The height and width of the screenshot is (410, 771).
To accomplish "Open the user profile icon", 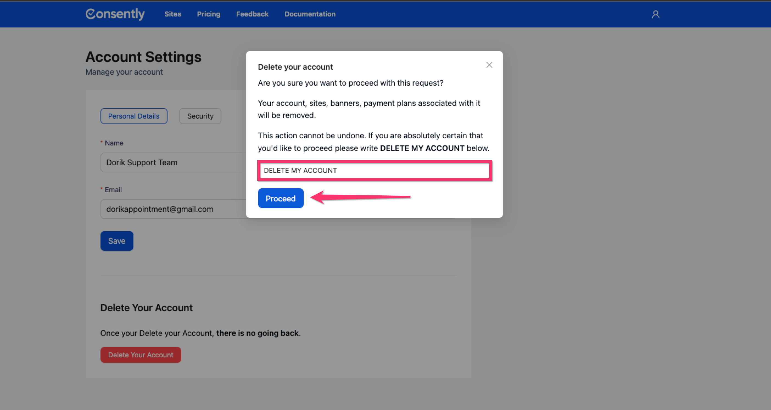I will point(655,14).
